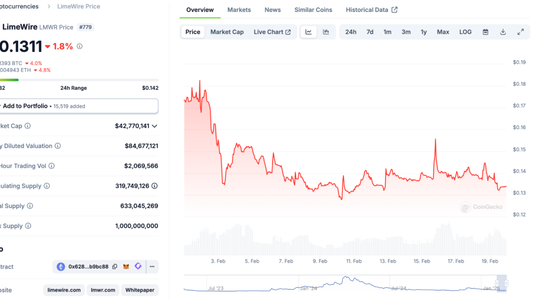
Task: Click info icon after 319,749,126 value
Action: pos(155,186)
